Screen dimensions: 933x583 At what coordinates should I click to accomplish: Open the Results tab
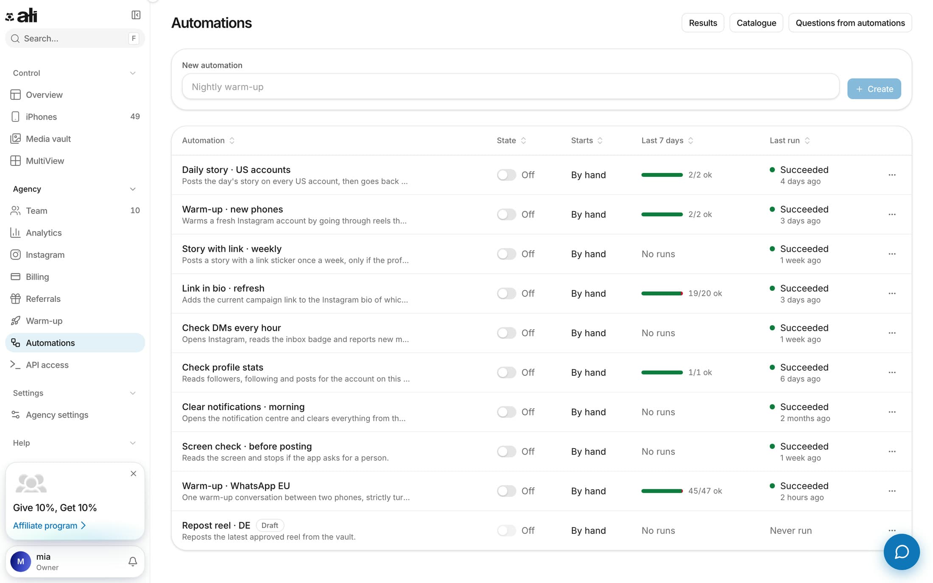tap(703, 23)
